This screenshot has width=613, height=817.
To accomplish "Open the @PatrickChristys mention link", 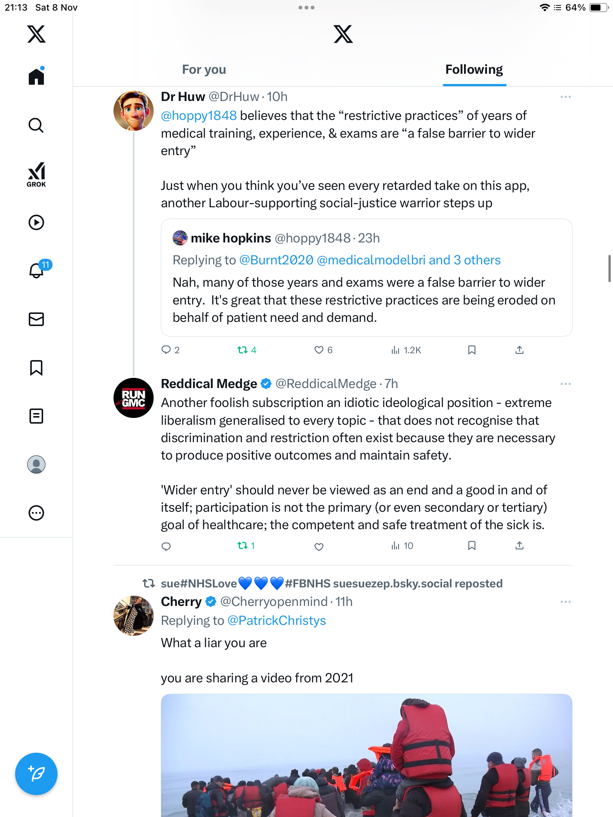I will pyautogui.click(x=277, y=621).
